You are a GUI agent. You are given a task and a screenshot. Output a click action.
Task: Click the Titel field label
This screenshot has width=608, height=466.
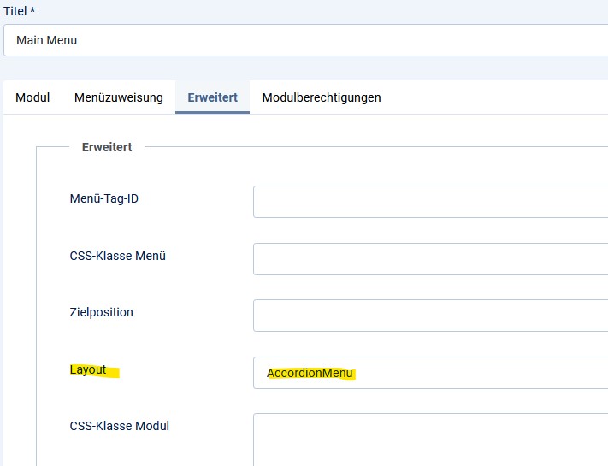click(15, 11)
